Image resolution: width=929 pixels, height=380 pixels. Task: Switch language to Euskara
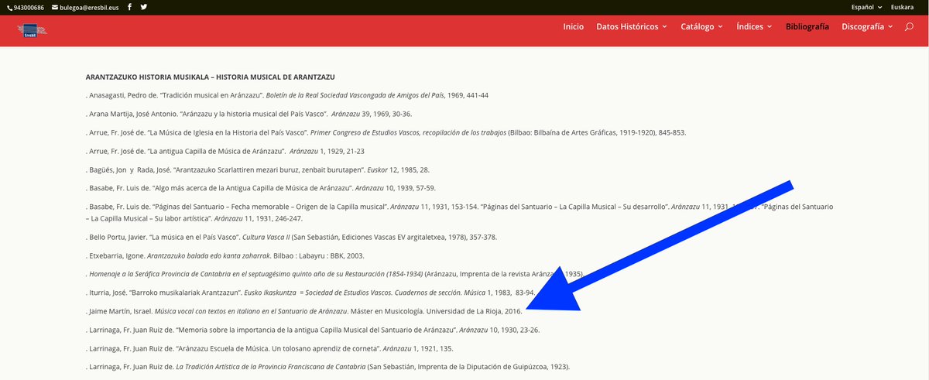[x=903, y=7]
